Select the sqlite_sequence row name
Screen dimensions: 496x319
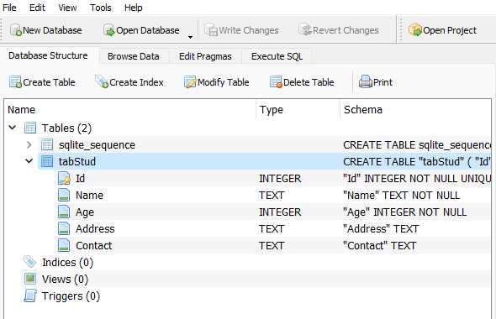point(97,145)
